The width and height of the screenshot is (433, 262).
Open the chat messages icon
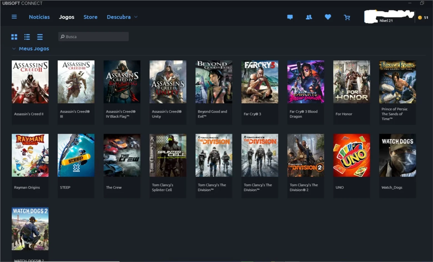tap(290, 17)
